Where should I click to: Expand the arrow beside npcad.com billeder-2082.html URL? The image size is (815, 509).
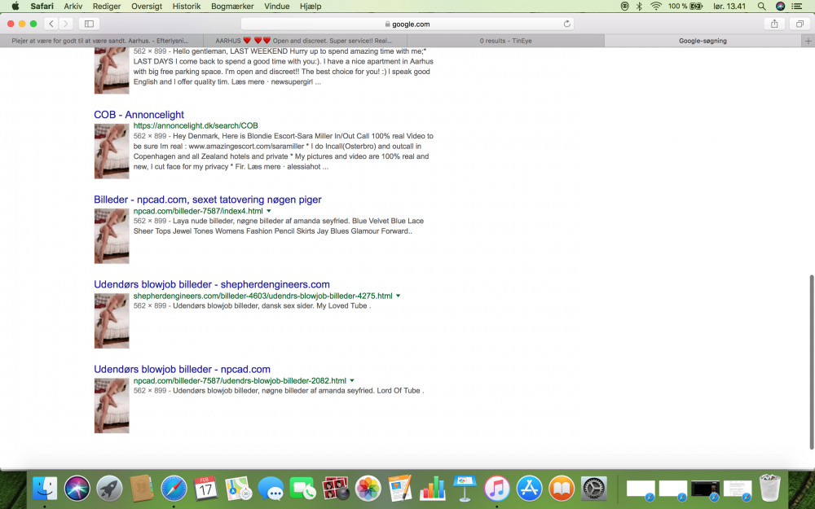click(x=352, y=380)
